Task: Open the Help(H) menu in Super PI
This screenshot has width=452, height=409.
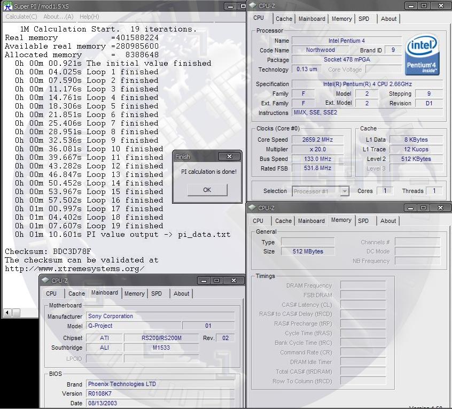Action: (89, 17)
